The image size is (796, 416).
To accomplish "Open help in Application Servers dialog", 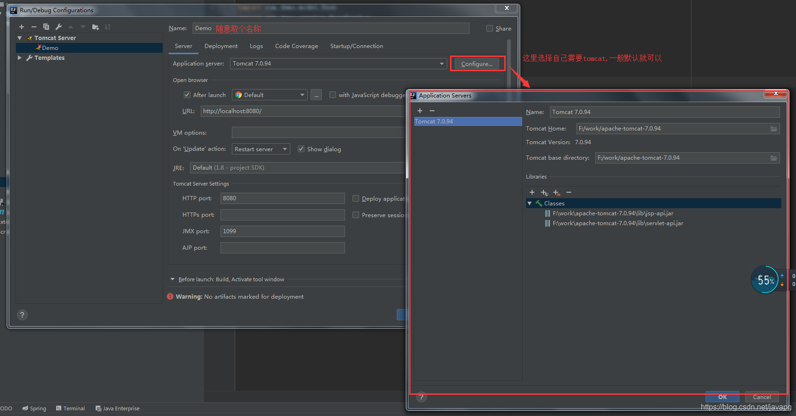I will (422, 397).
